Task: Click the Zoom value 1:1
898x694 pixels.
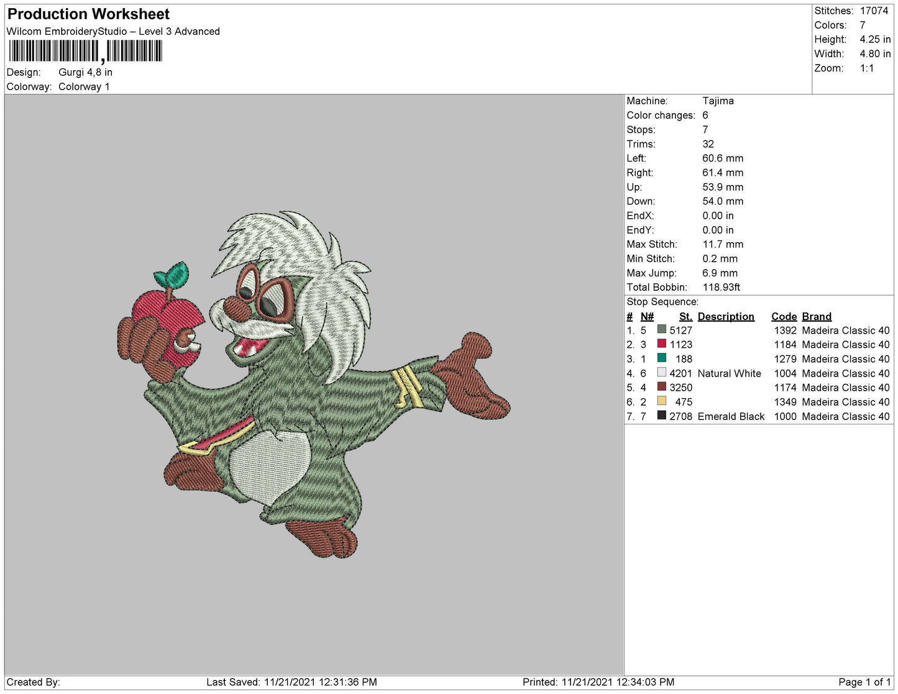Action: [867, 68]
